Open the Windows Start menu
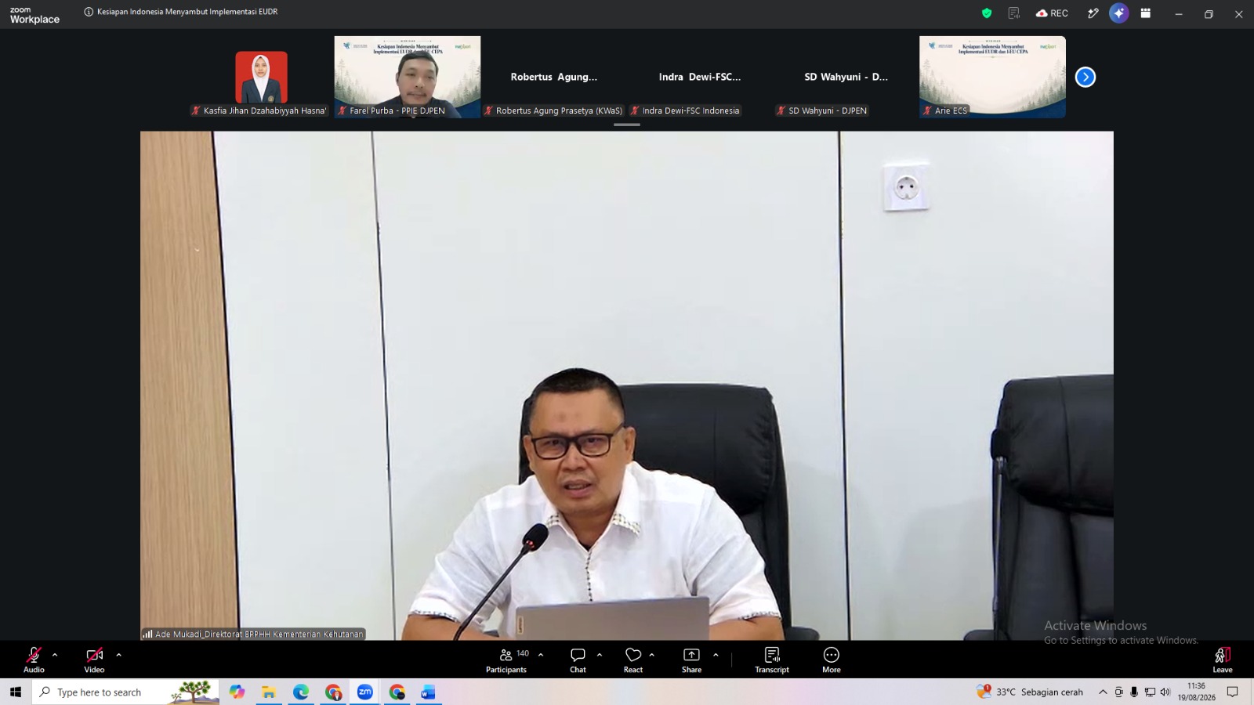The width and height of the screenshot is (1254, 705). click(x=16, y=692)
